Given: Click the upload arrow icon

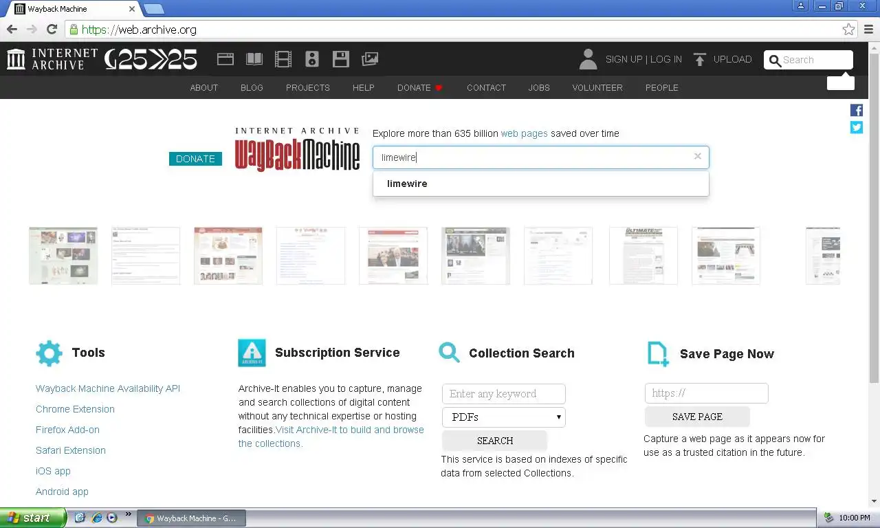Looking at the screenshot, I should [x=700, y=60].
